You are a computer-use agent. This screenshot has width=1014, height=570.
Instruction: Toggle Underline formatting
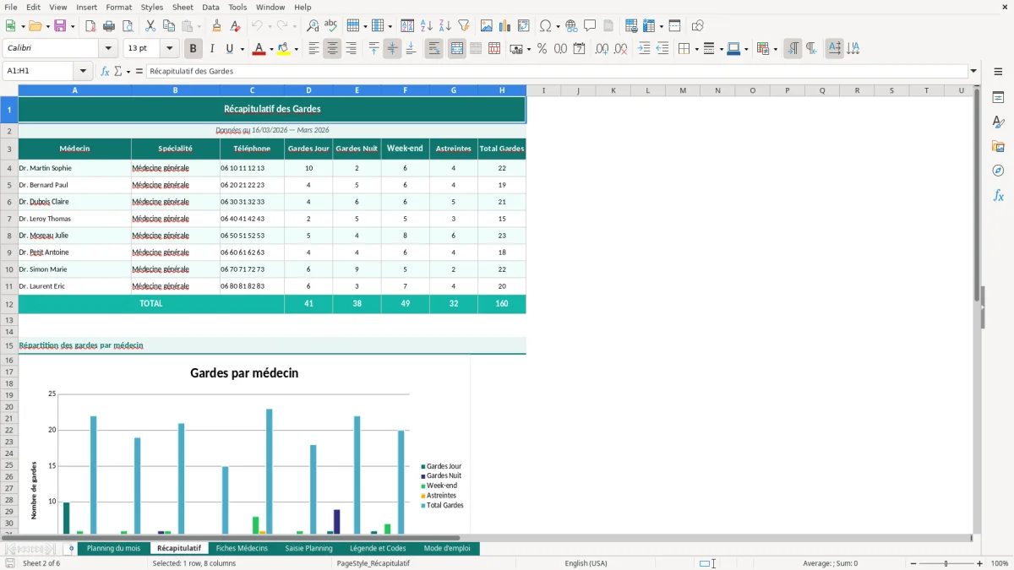(230, 49)
